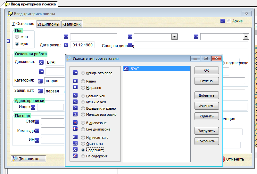Viewport: 257px width, 174px height.
Task: Click the equals sign icon beside Равно
Action: [x=75, y=81]
